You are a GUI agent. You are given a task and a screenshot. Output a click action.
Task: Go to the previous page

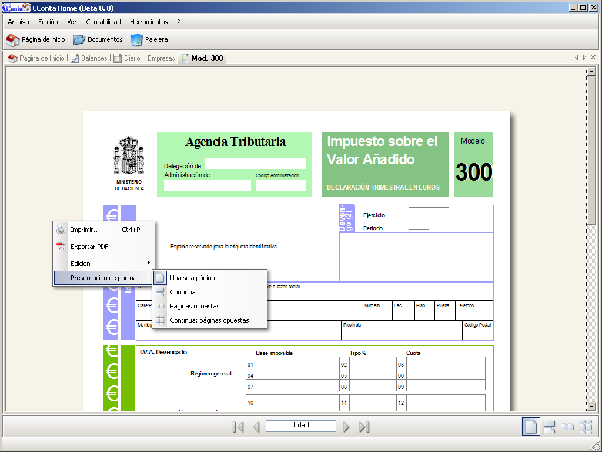256,427
